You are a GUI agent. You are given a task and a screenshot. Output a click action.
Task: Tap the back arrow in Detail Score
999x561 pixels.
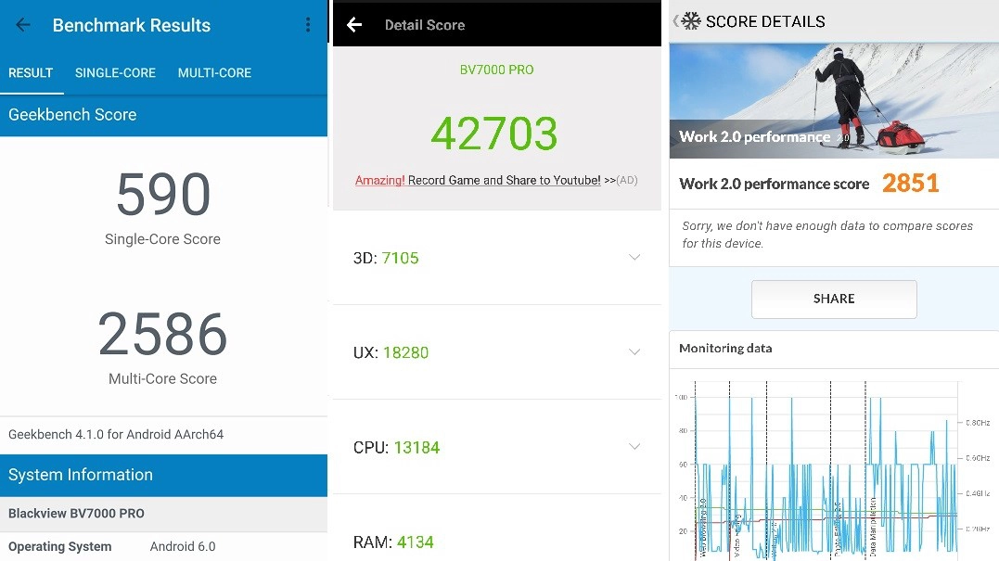point(354,25)
